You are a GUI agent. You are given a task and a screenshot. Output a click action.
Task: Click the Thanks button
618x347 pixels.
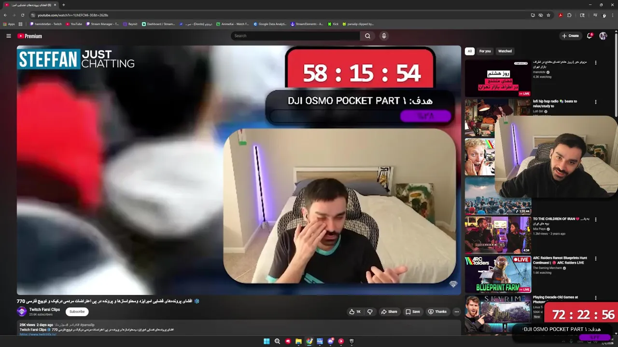[x=437, y=312]
